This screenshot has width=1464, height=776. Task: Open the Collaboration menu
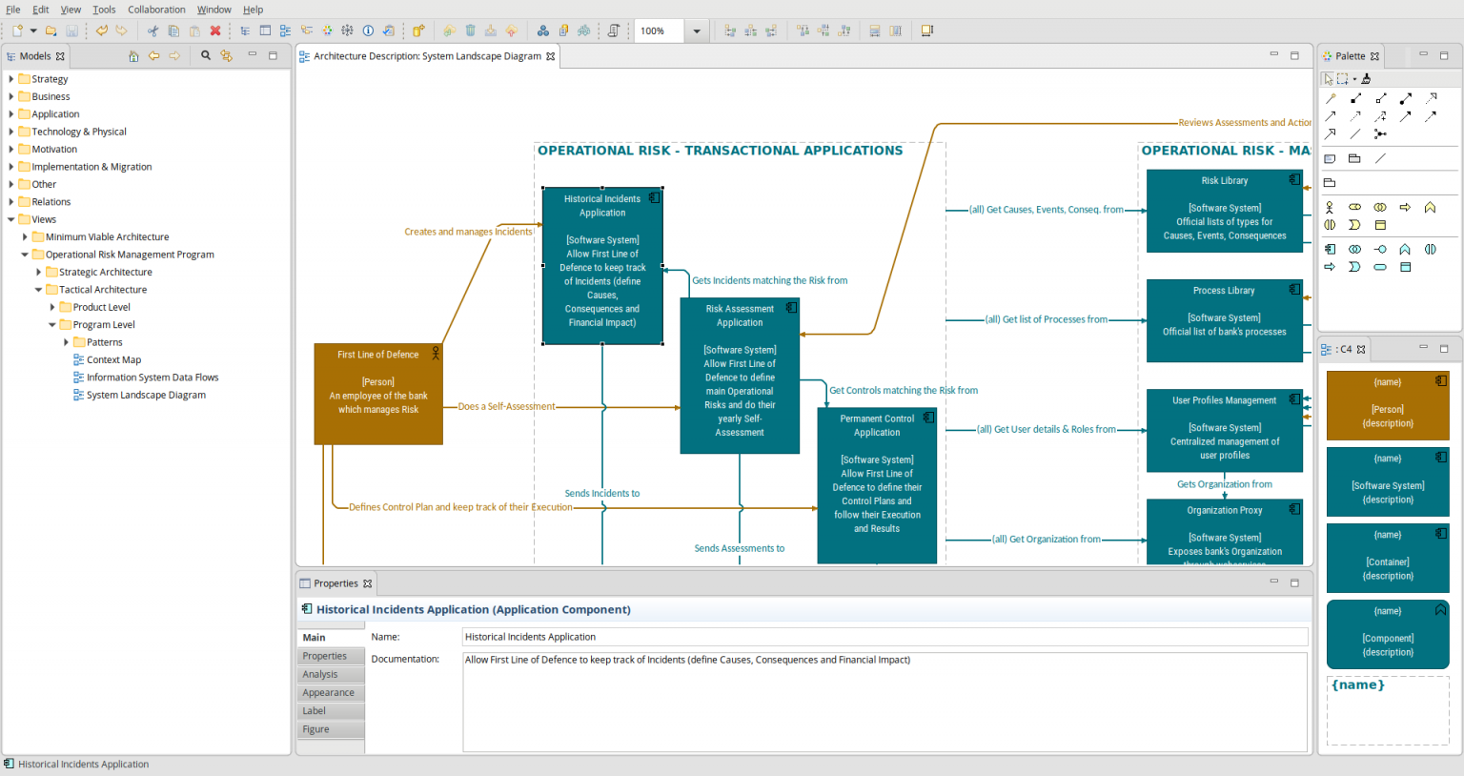pyautogui.click(x=156, y=9)
